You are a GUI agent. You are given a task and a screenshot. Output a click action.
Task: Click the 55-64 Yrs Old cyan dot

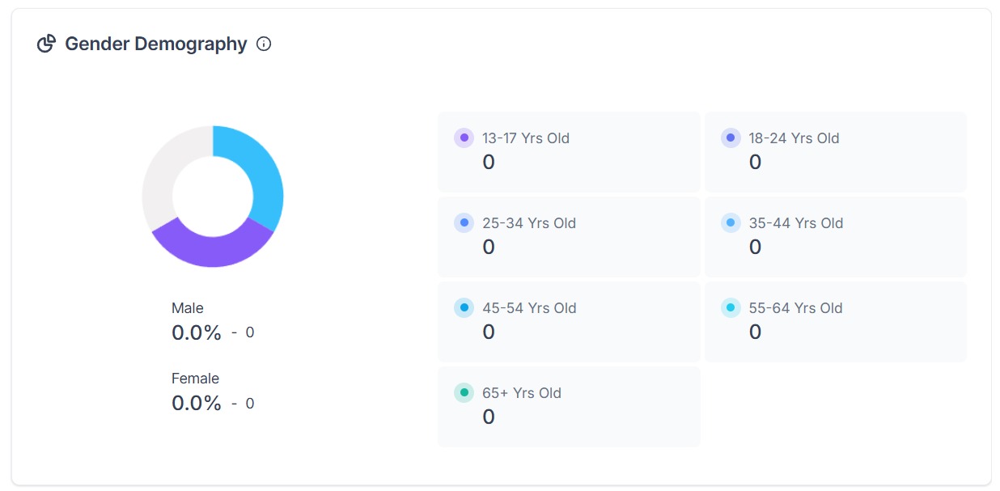click(731, 308)
